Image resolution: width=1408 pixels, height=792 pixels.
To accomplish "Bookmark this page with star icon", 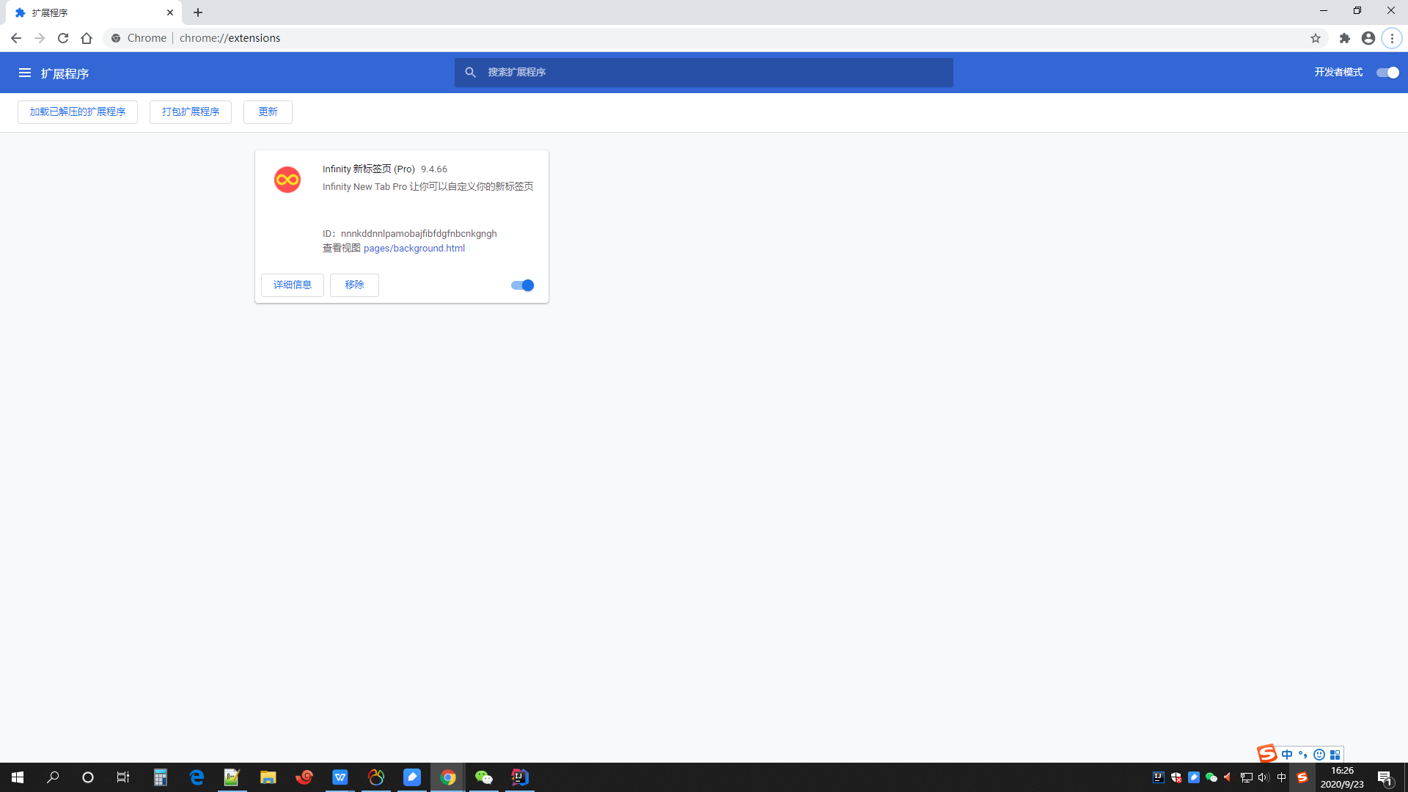I will coord(1316,38).
